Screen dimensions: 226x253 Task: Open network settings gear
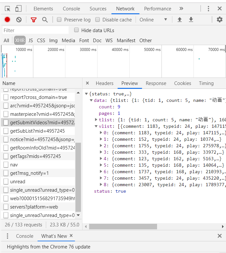(x=219, y=19)
